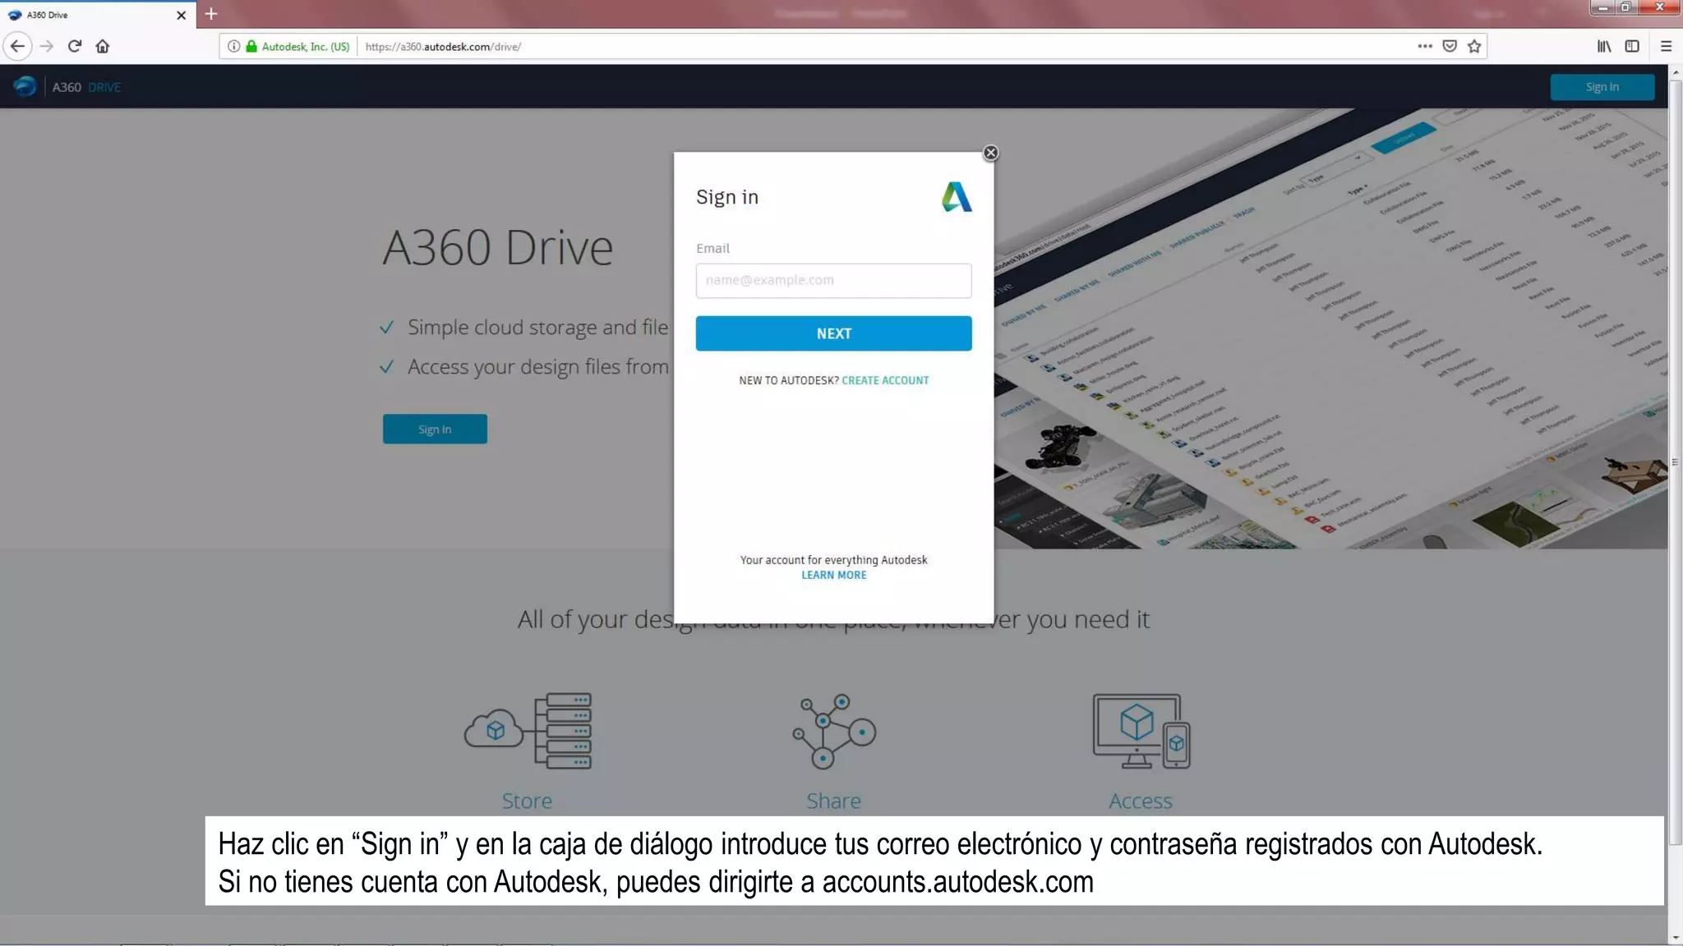
Task: Bookmark this page with the star
Action: tap(1474, 46)
